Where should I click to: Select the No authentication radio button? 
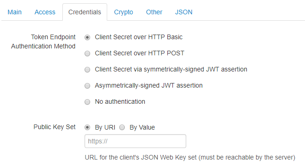tap(87, 102)
